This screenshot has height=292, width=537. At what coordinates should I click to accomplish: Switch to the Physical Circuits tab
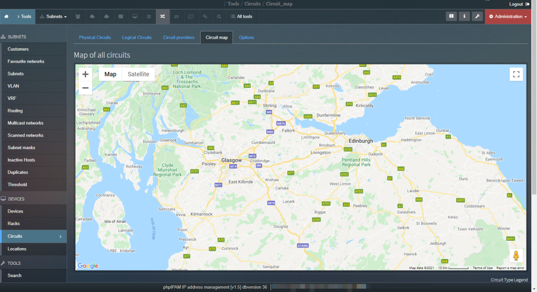coord(95,38)
